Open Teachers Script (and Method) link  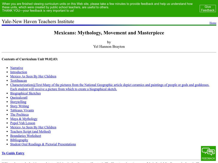click(31, 131)
